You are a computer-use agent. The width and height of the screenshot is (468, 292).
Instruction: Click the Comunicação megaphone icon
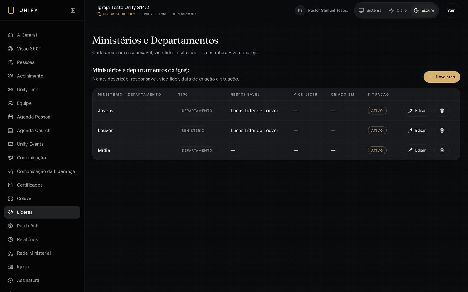click(x=11, y=158)
